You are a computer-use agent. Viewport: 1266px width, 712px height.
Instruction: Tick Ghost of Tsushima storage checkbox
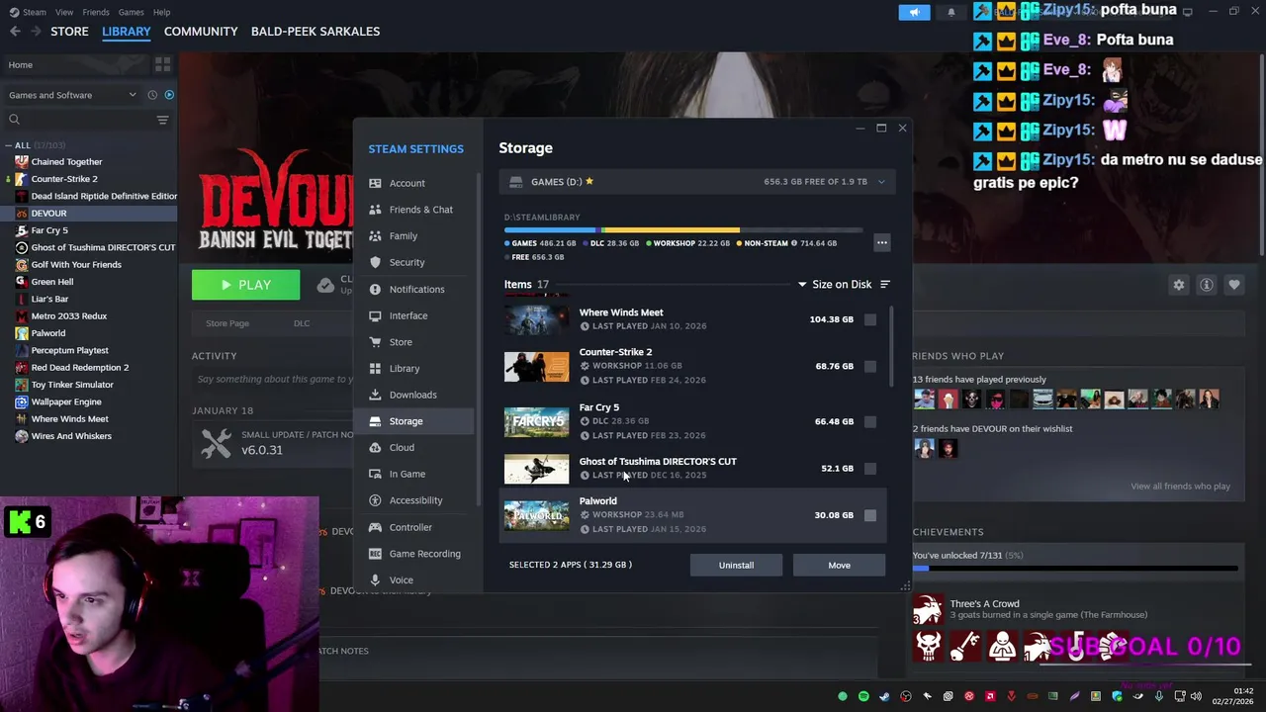[869, 469]
